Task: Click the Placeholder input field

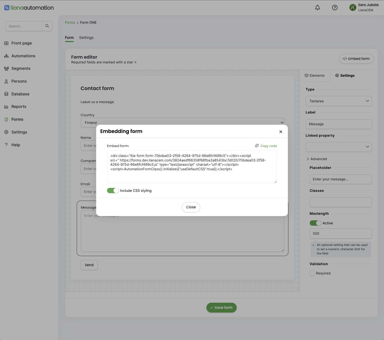Action: tap(341, 179)
